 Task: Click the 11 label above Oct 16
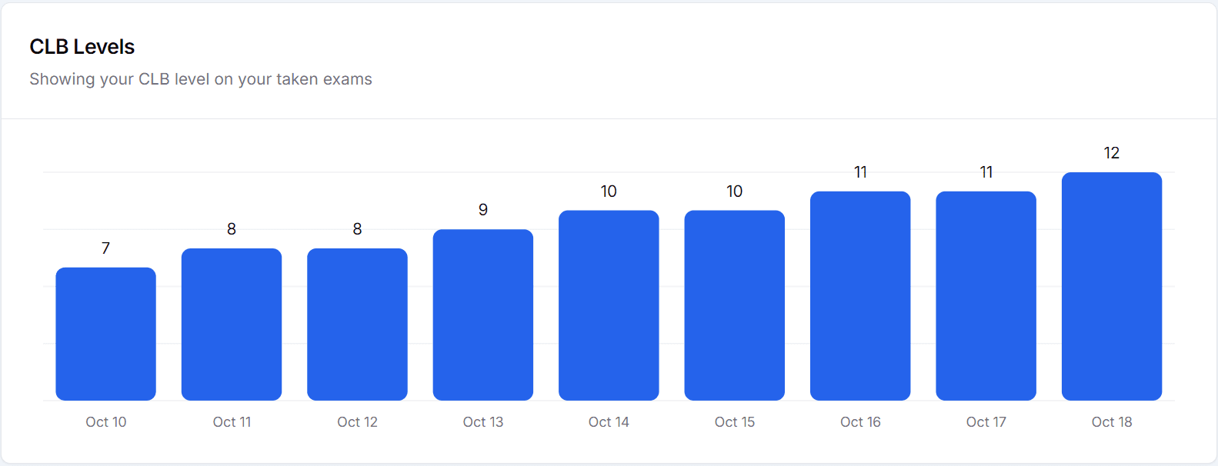pos(860,172)
